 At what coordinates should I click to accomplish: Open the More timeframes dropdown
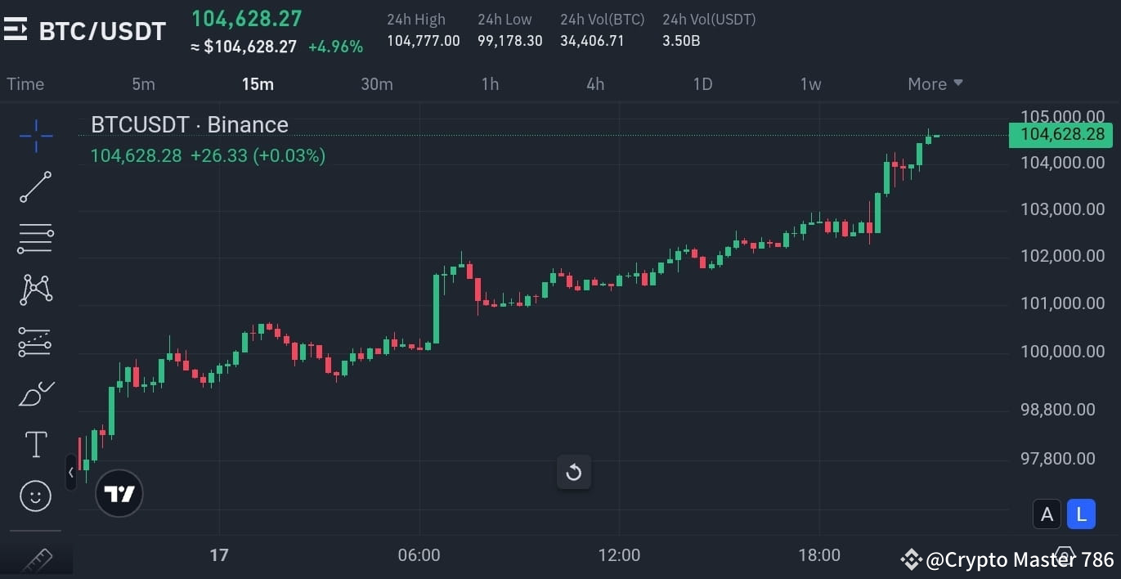(935, 83)
